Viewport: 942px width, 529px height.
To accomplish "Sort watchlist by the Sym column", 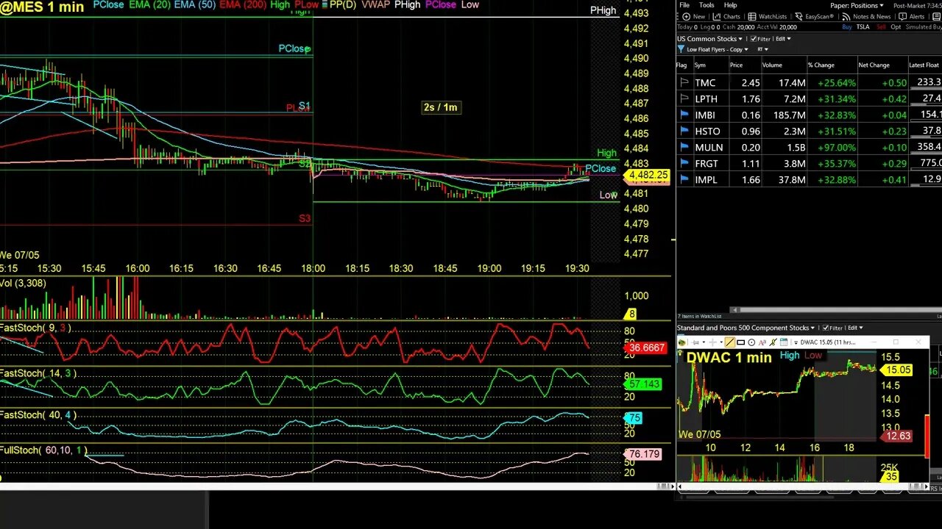I will 700,65.
